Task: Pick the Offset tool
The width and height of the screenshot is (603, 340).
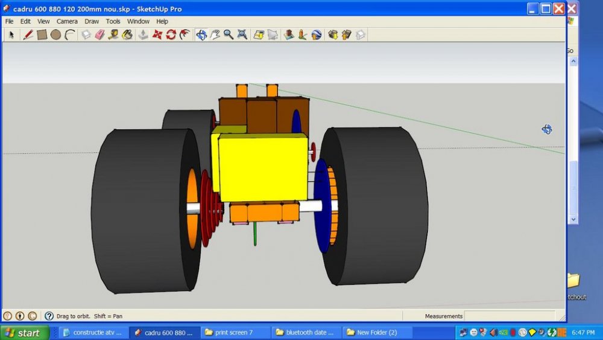Action: [185, 35]
